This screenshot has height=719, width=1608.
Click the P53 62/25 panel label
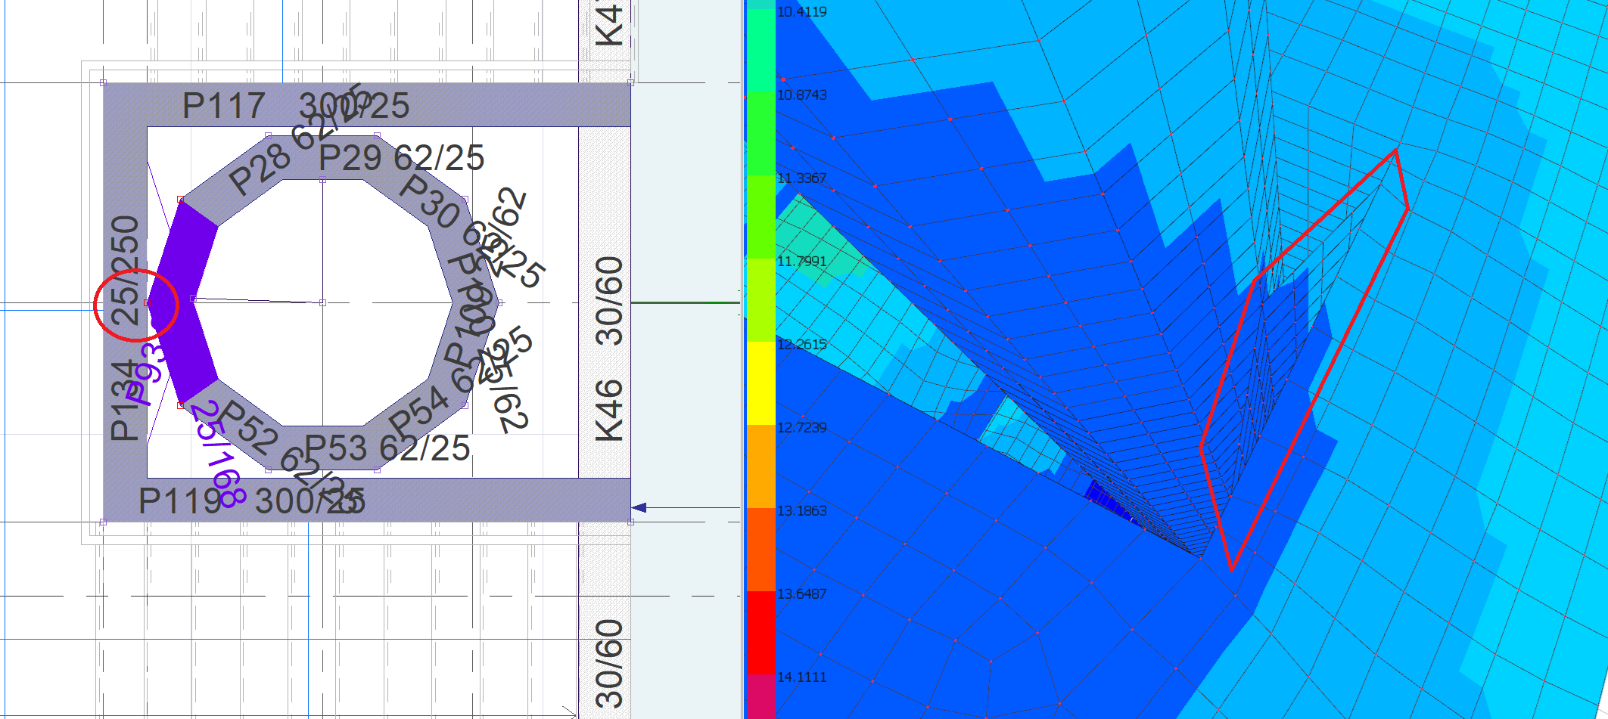coord(387,448)
